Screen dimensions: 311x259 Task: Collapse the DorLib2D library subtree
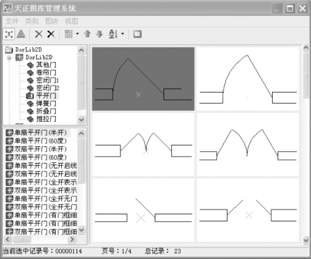coord(9,58)
